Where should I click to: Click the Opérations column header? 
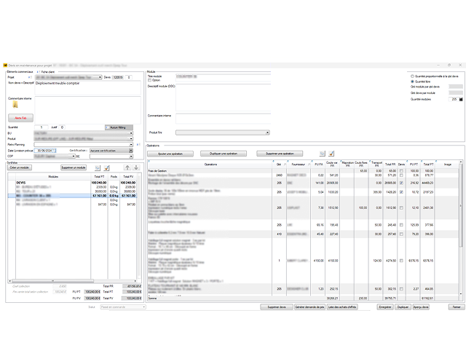point(211,165)
